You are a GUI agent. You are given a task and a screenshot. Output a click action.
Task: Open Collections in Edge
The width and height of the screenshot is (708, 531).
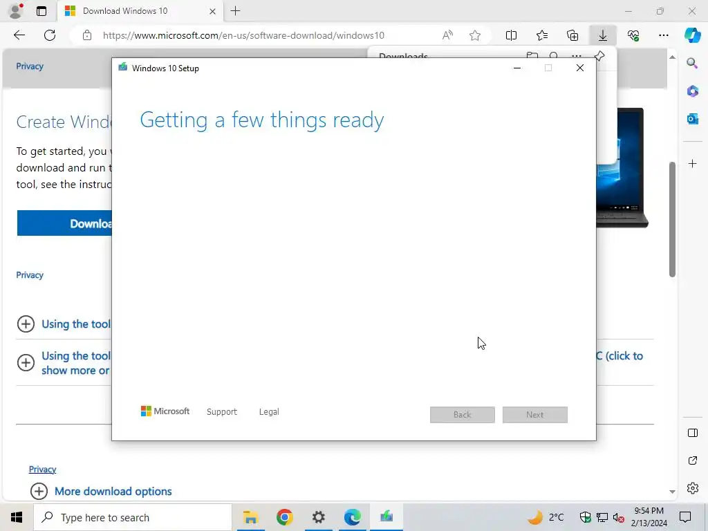572,35
